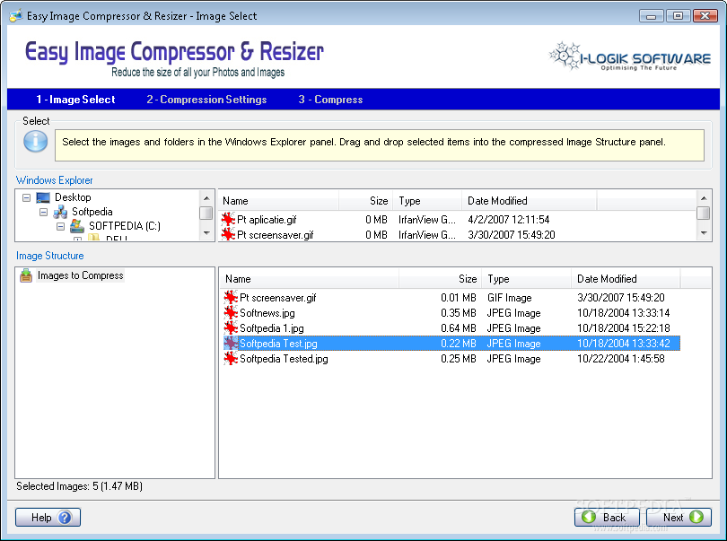Sort Windows Explorer list by Date Modified
The height and width of the screenshot is (541, 727).
pos(530,201)
